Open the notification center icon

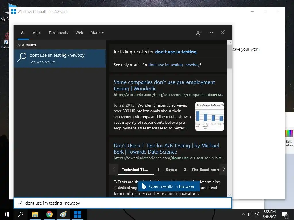(x=285, y=215)
